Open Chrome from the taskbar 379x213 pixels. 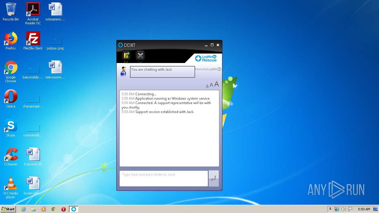coord(54,209)
